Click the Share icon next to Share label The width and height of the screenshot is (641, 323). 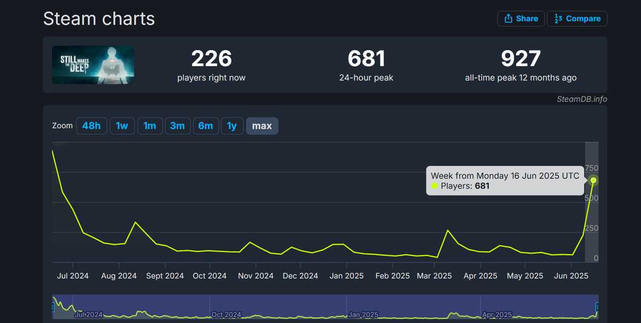(x=507, y=18)
